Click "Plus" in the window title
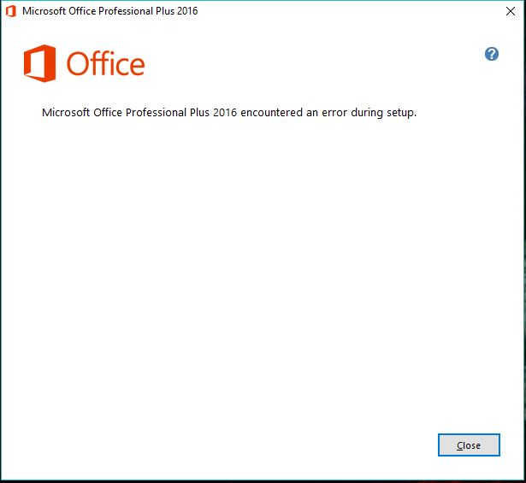The image size is (526, 483). click(165, 11)
